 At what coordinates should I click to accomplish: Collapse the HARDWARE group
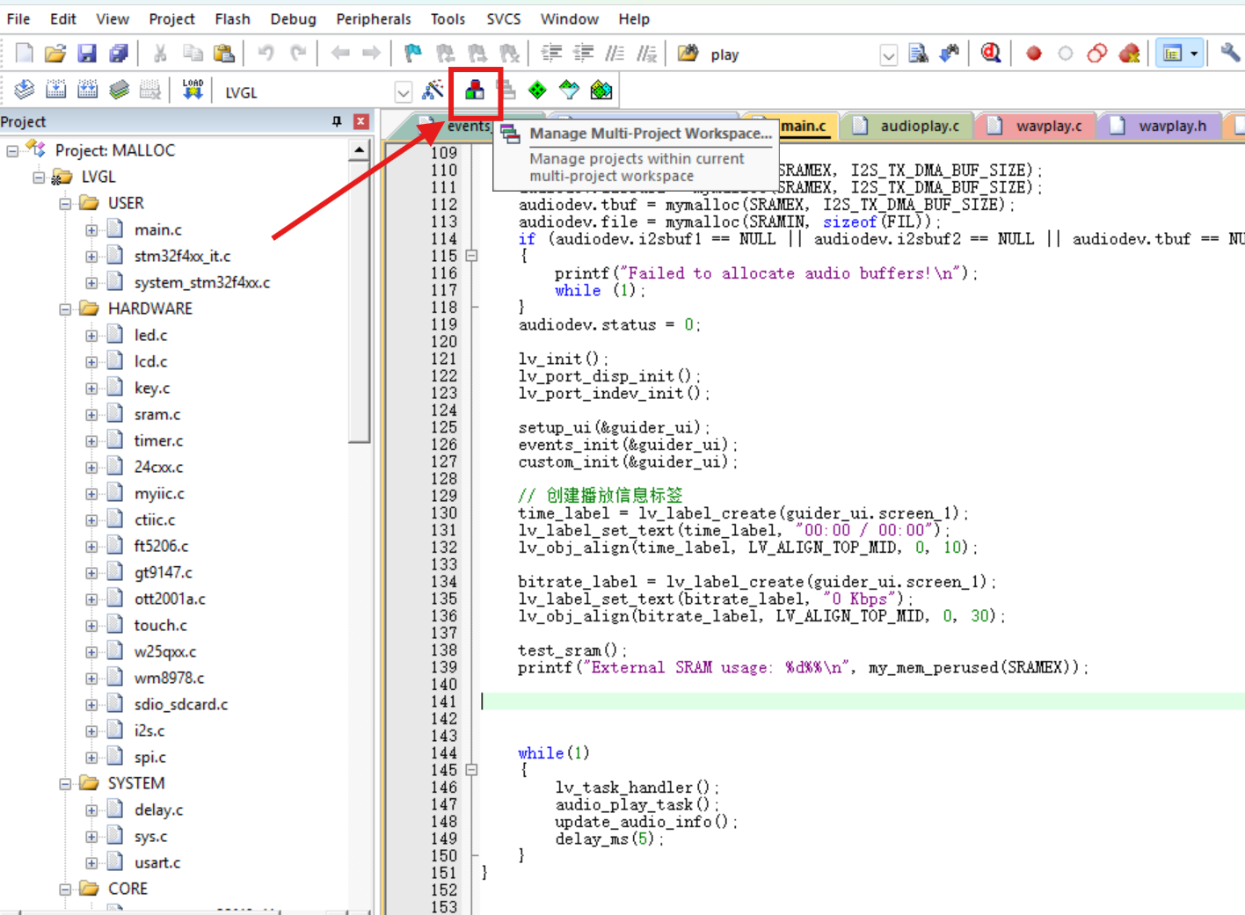click(x=67, y=309)
